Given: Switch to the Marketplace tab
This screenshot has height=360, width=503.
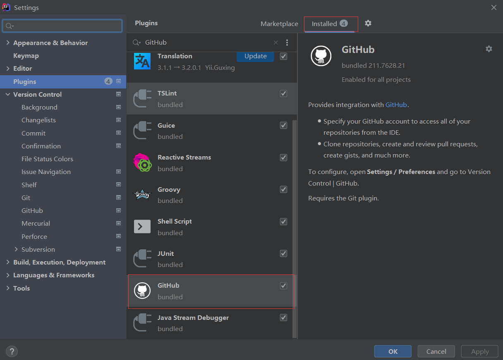Looking at the screenshot, I should [279, 24].
